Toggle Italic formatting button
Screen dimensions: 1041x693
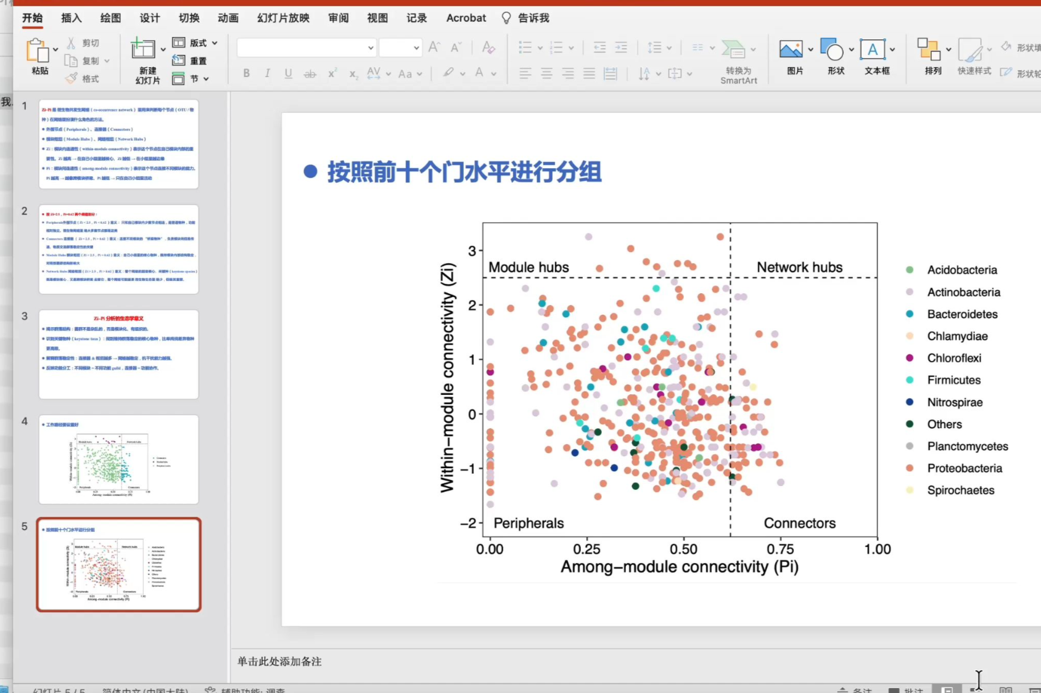(x=267, y=73)
